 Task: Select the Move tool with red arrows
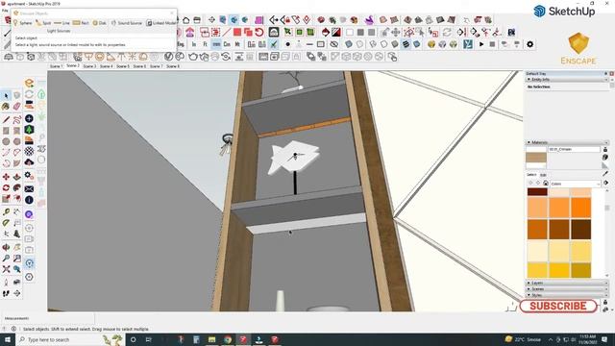point(6,177)
